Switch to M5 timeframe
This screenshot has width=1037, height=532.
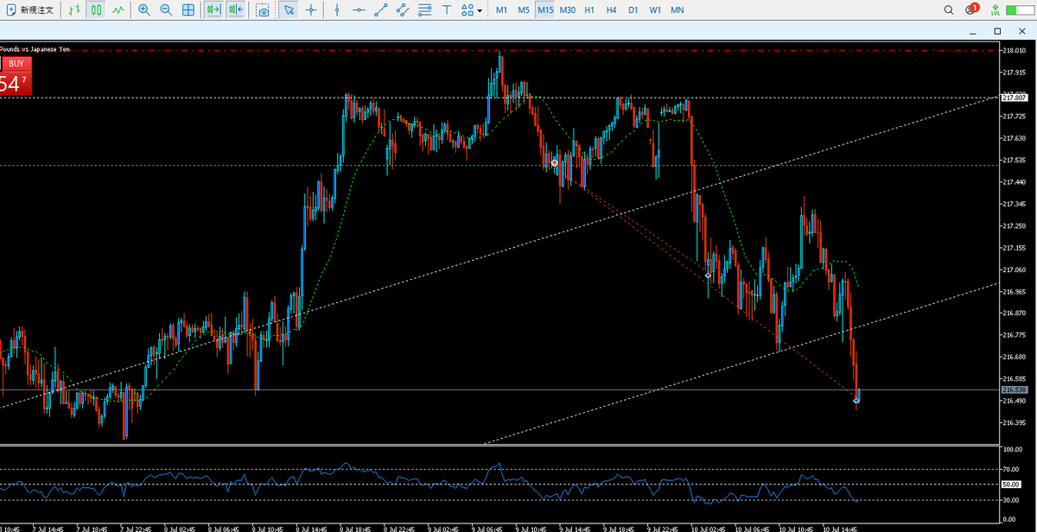coord(524,10)
